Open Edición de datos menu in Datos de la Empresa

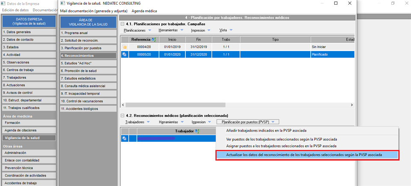coord(15,10)
